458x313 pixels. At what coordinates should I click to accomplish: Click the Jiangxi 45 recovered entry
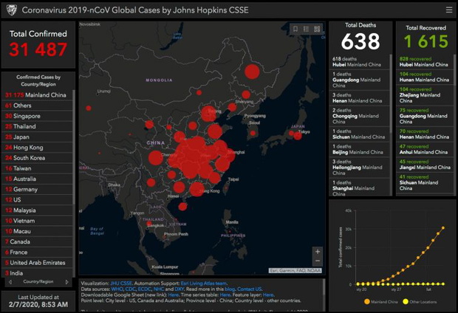click(x=425, y=165)
